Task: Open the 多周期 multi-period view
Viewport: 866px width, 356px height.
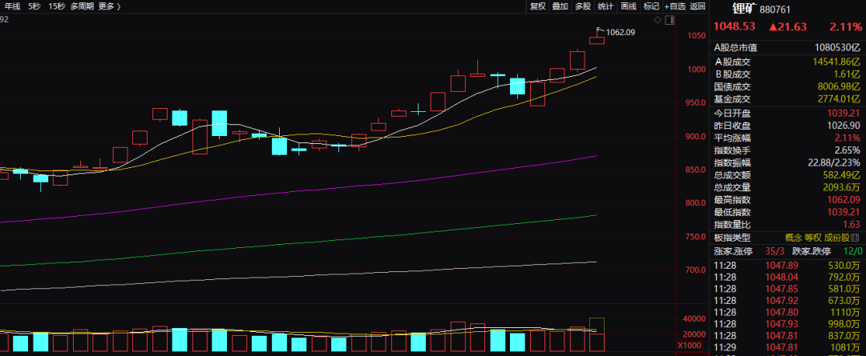Action: pyautogui.click(x=82, y=6)
